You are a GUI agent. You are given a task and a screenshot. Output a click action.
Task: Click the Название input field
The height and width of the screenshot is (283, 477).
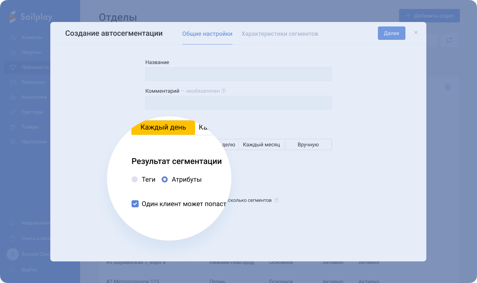tap(238, 74)
